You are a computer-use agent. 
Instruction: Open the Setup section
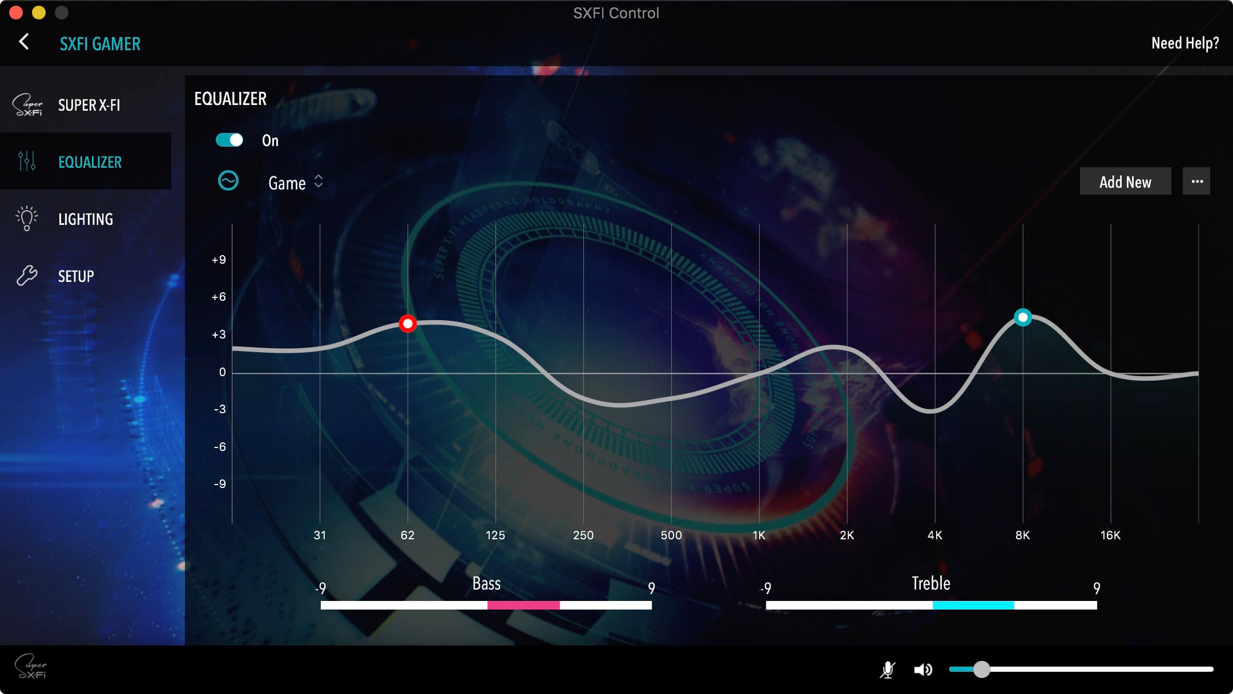pyautogui.click(x=76, y=276)
